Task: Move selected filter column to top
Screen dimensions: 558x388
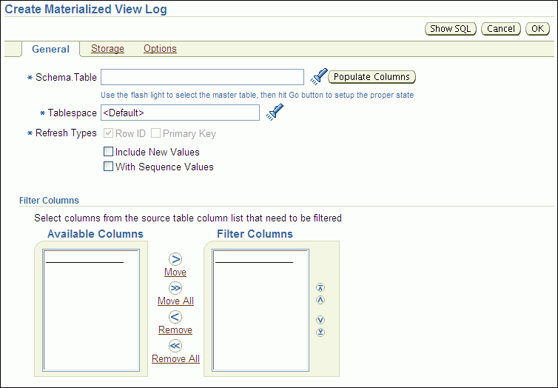Action: 320,288
